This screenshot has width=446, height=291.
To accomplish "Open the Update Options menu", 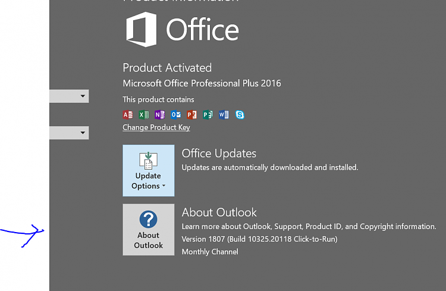I will [149, 170].
